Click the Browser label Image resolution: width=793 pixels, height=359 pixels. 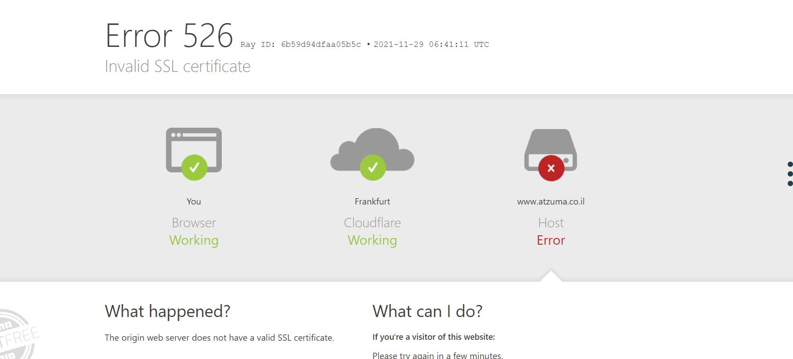point(194,222)
